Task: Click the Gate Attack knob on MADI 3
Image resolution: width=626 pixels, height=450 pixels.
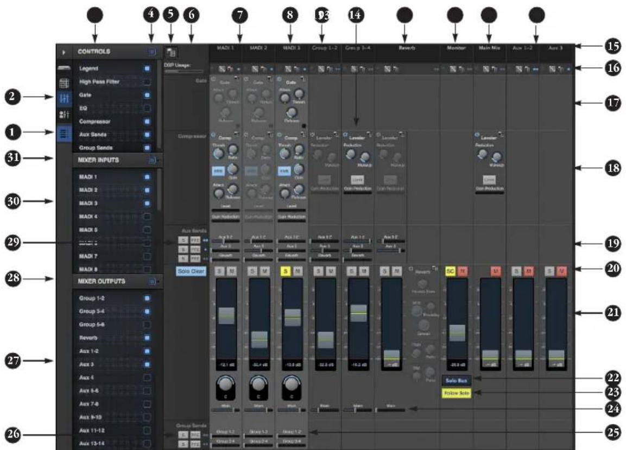Action: [285, 98]
